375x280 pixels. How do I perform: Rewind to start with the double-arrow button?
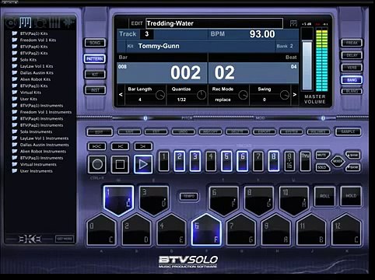[x=96, y=146]
